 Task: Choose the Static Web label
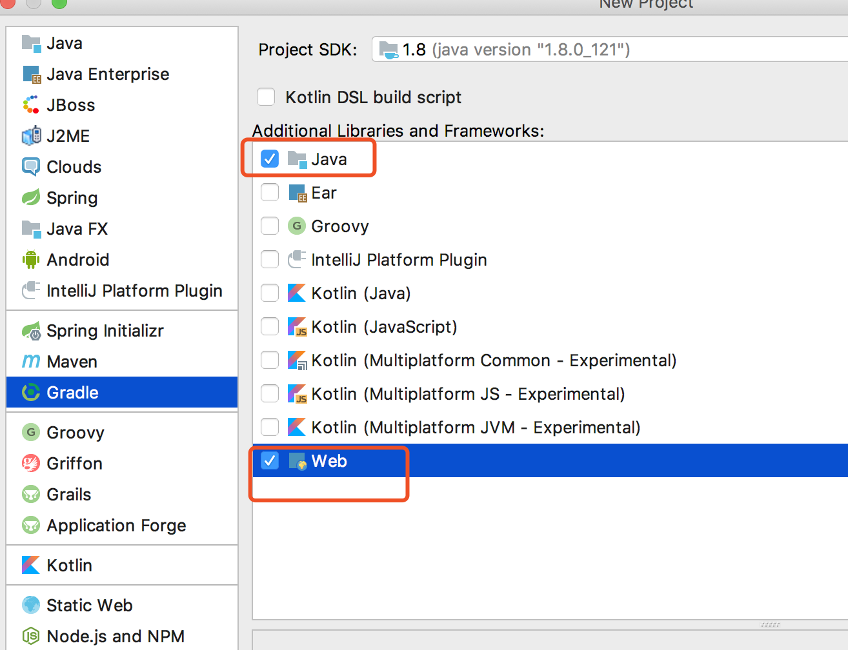90,606
